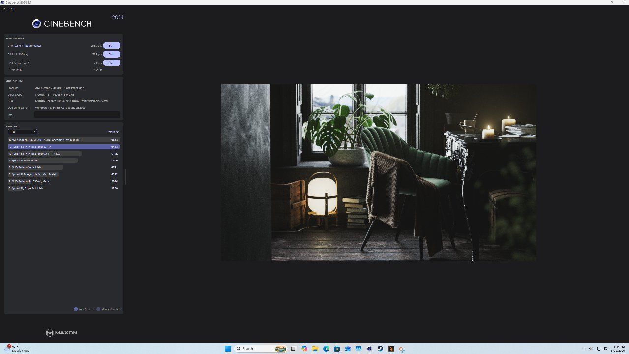
Task: Click the Cinebench taskbar icon
Action: tap(369, 349)
